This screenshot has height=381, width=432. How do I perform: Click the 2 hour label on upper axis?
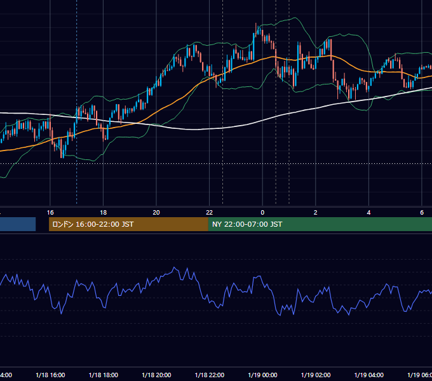[x=316, y=213]
